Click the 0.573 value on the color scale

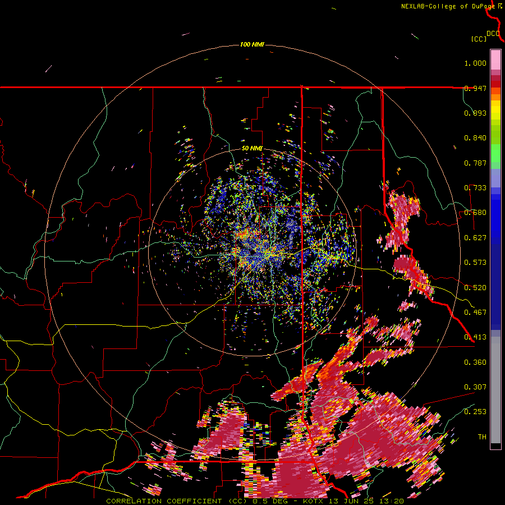(x=475, y=263)
